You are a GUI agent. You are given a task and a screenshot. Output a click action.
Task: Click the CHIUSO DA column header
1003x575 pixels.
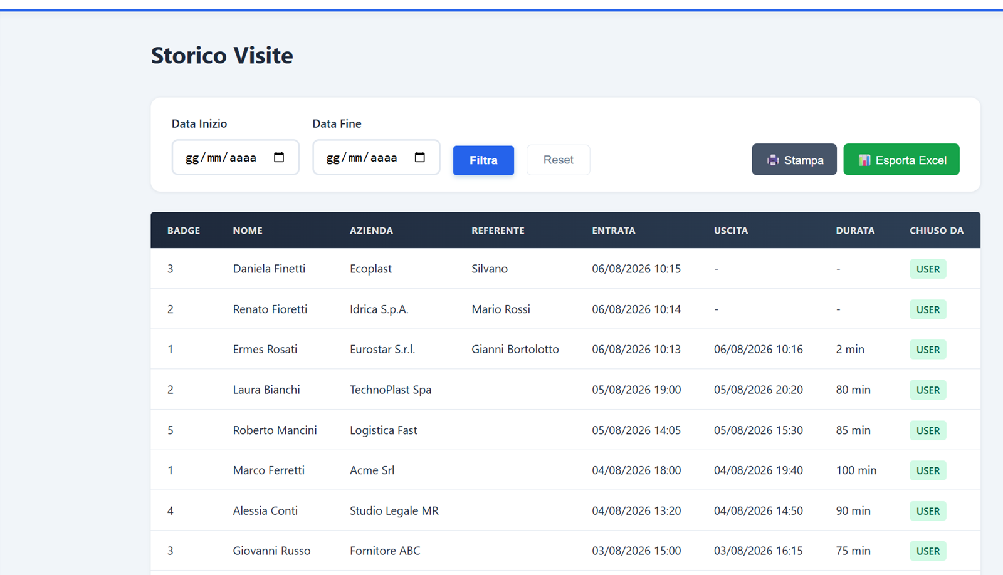coord(937,231)
